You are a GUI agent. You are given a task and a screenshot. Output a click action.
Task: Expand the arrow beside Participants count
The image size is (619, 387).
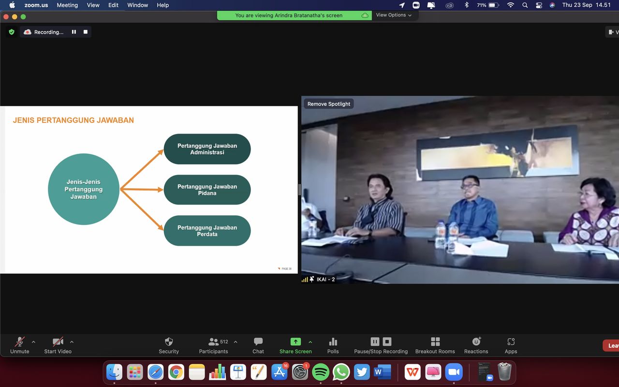(236, 342)
